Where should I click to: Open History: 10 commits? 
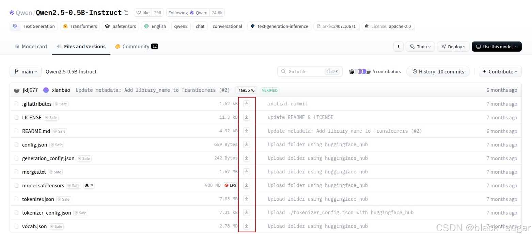coord(438,71)
